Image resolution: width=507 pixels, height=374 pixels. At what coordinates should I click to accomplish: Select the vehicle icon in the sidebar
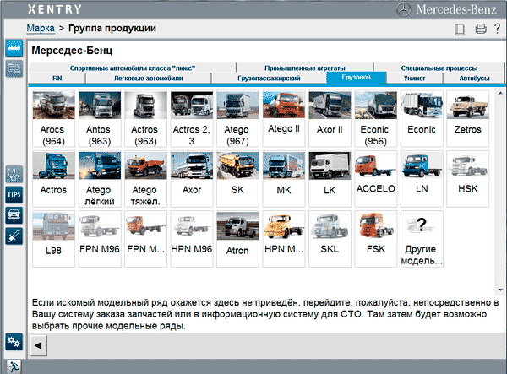coord(14,48)
